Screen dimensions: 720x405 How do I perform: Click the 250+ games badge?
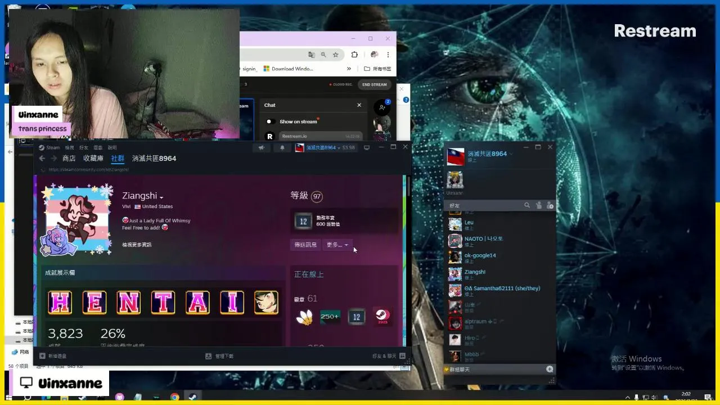coord(330,317)
